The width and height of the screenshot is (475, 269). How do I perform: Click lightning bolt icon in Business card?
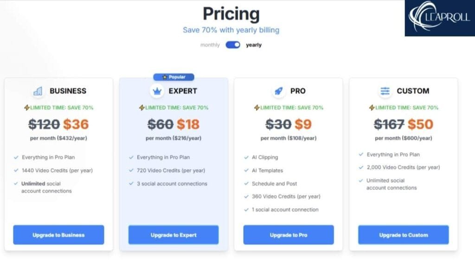point(27,108)
